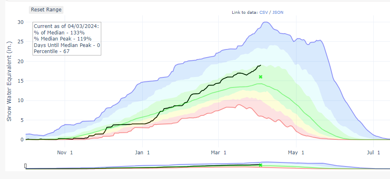Click the Mar 1 x-axis label
The height and width of the screenshot is (179, 390).
coord(219,152)
